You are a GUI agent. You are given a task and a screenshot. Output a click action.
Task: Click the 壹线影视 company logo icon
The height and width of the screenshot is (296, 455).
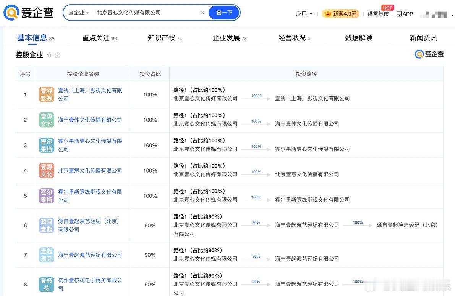(47, 94)
